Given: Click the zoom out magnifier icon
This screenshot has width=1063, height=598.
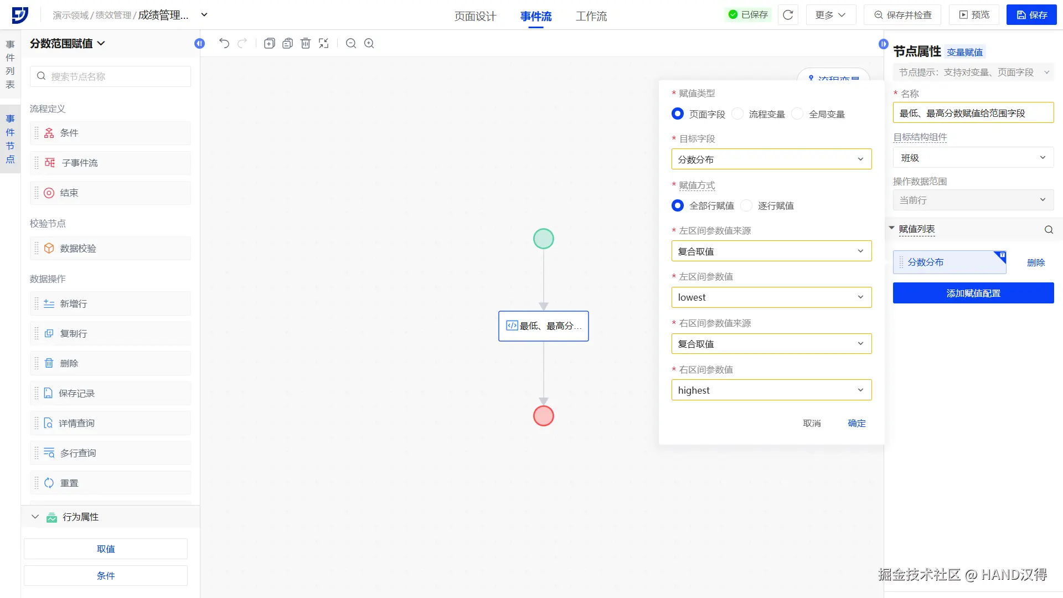Looking at the screenshot, I should tap(350, 43).
